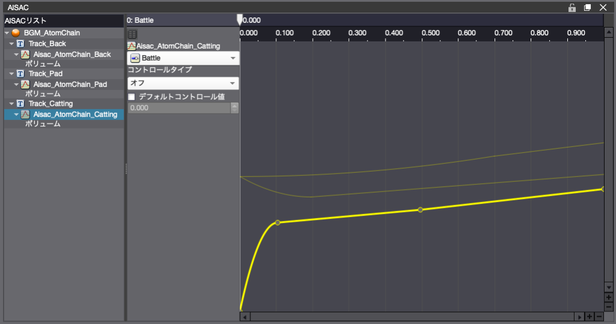The width and height of the screenshot is (616, 324).
Task: Click the unlock padlock icon in title bar
Action: click(572, 8)
